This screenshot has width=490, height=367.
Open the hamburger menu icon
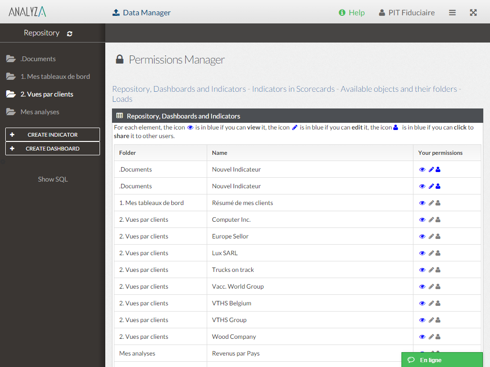click(x=452, y=12)
